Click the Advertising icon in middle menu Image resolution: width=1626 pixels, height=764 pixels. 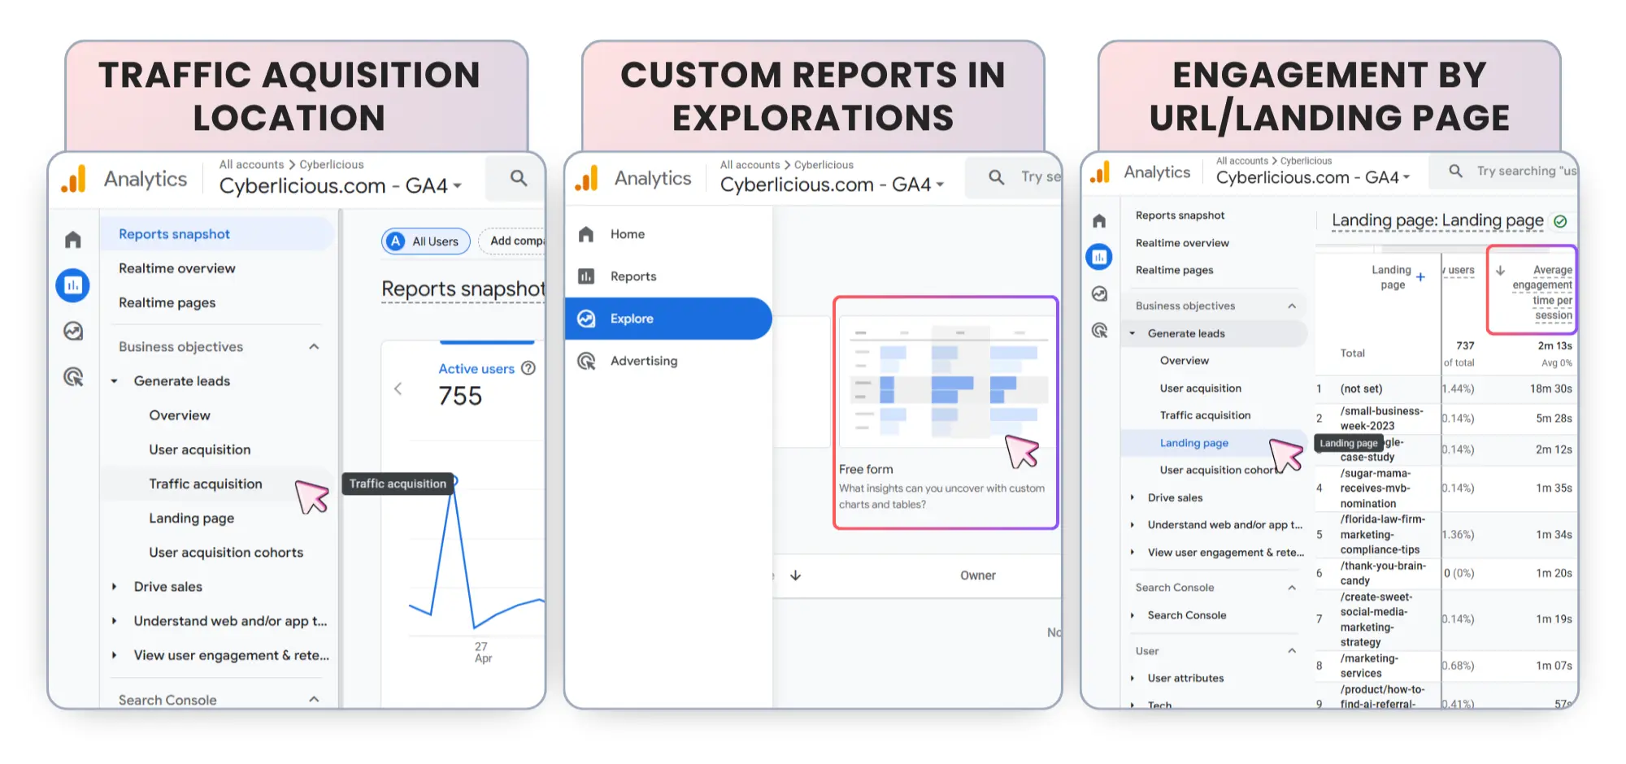[x=586, y=361]
